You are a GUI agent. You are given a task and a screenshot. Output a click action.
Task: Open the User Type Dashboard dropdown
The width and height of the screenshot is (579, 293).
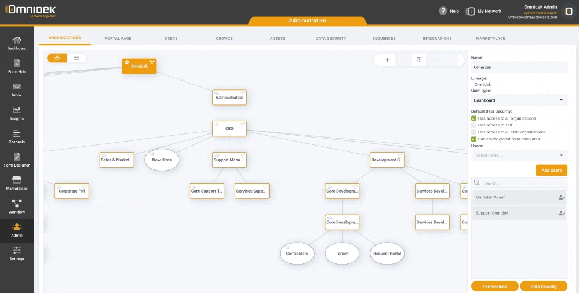(x=519, y=100)
